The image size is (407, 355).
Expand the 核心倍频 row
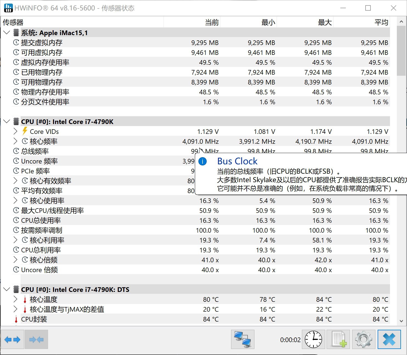click(15, 260)
